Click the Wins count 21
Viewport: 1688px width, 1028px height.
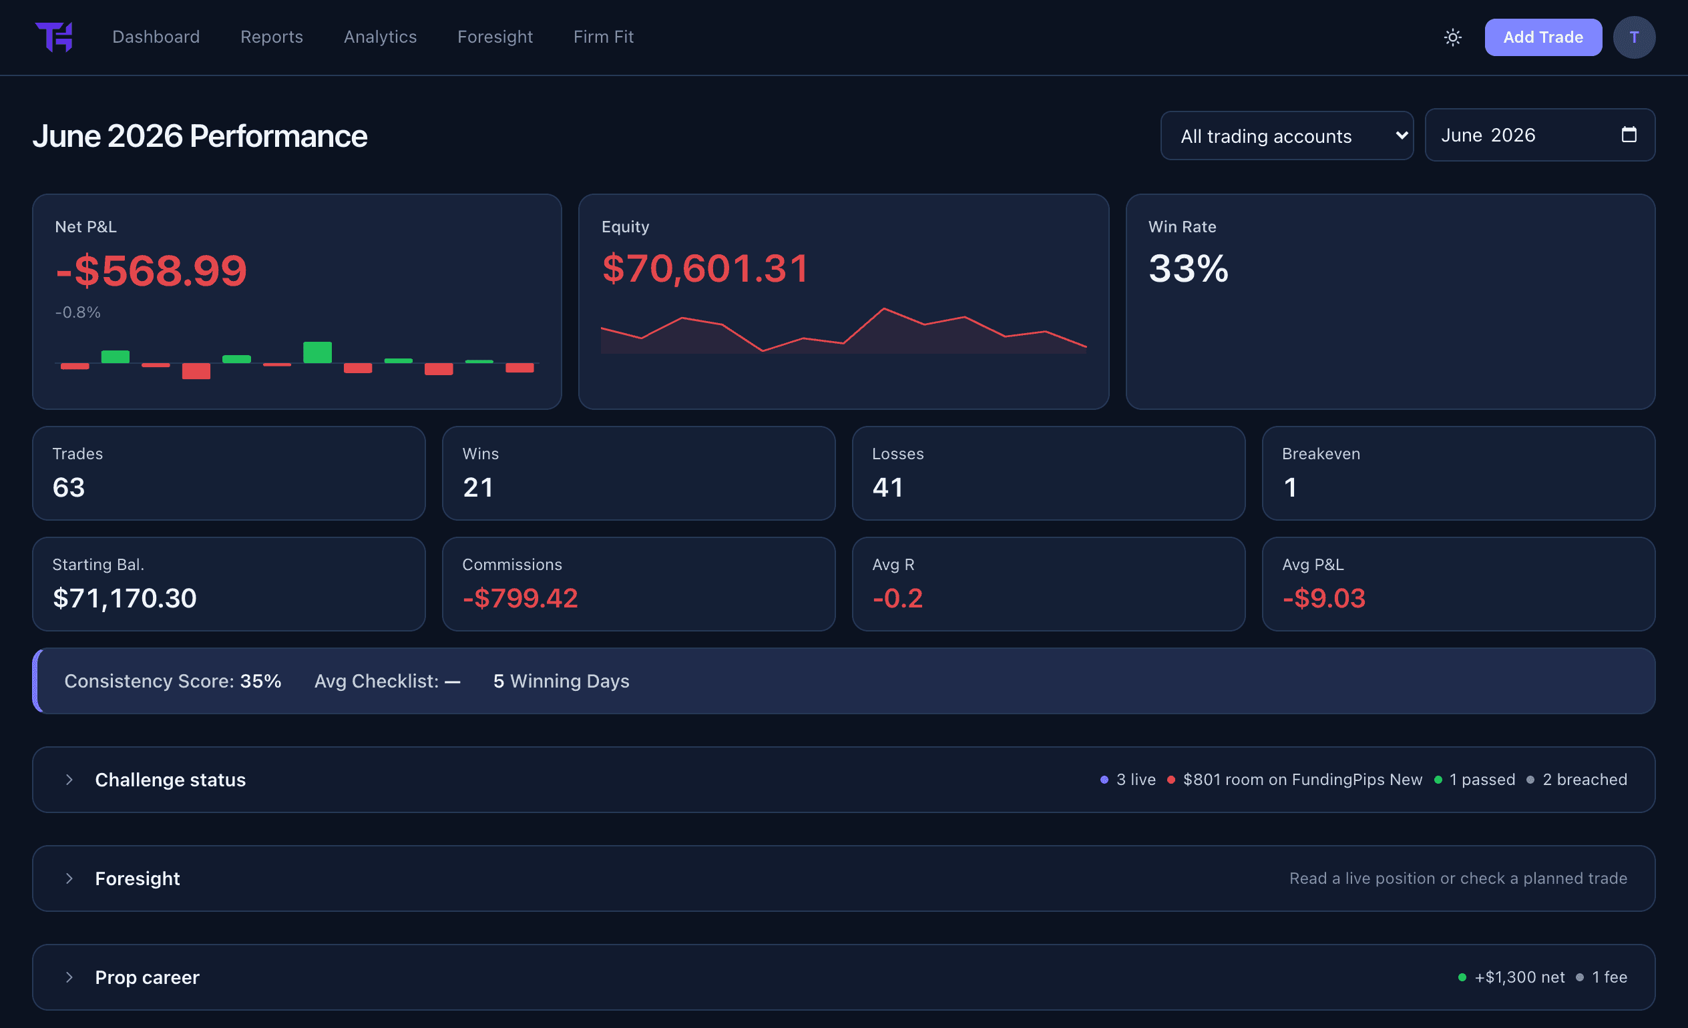coord(478,487)
